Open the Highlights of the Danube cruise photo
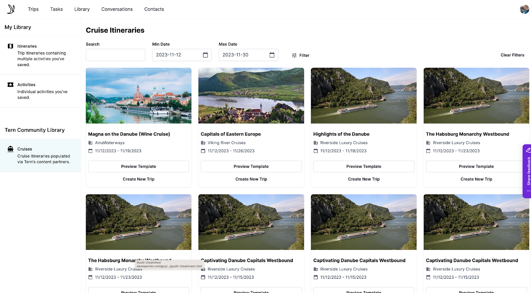Viewport: 531px width, 293px height. [364, 96]
